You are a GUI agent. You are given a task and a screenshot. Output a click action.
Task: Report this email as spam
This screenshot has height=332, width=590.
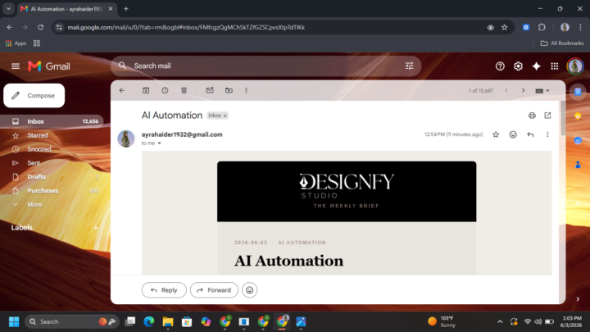165,90
